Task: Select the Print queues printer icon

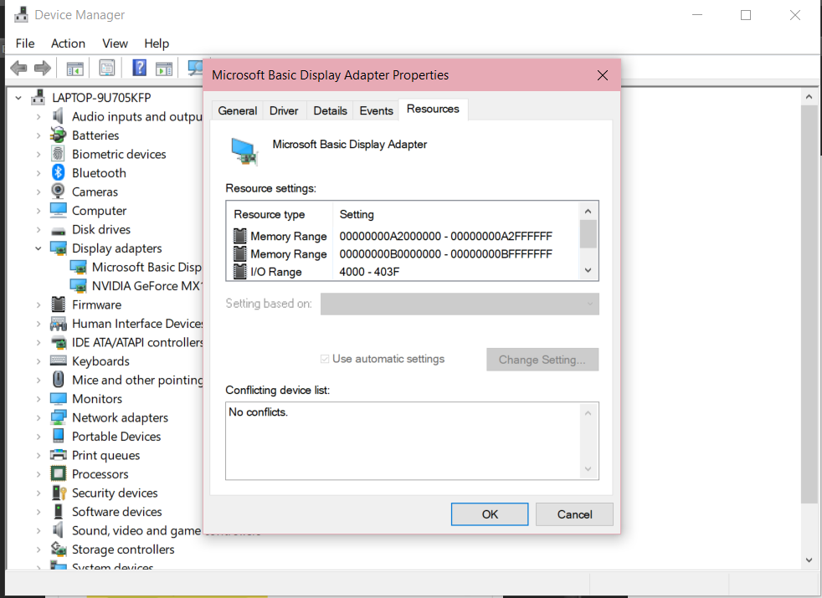Action: pos(59,455)
